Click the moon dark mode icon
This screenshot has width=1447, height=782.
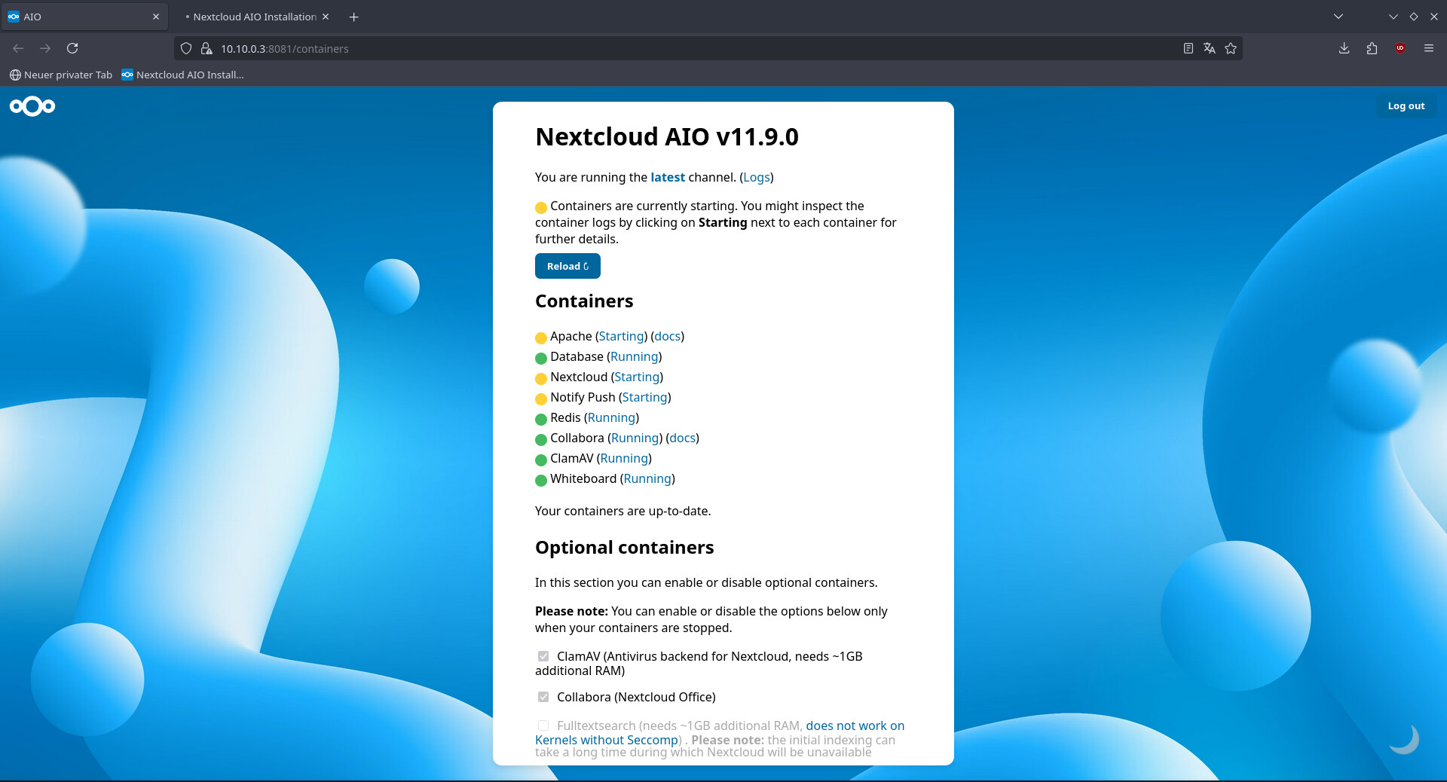click(1404, 739)
